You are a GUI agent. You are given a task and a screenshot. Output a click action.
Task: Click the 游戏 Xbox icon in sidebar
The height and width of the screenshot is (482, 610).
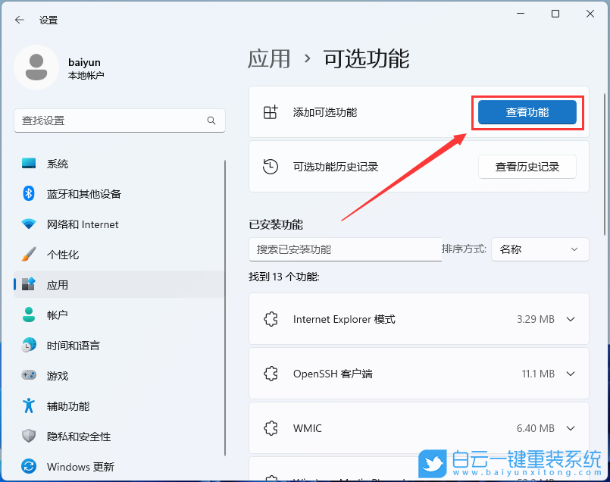pos(28,375)
